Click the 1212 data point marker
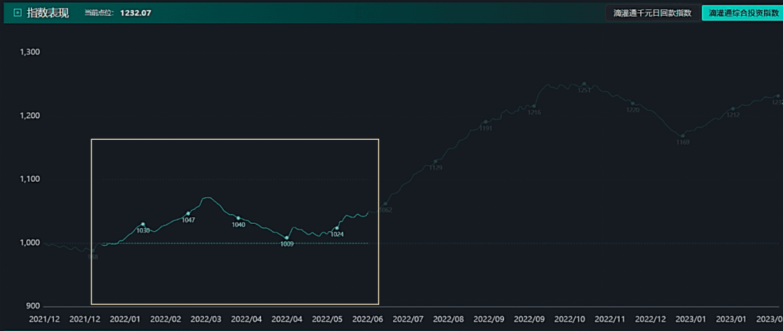 click(x=733, y=109)
